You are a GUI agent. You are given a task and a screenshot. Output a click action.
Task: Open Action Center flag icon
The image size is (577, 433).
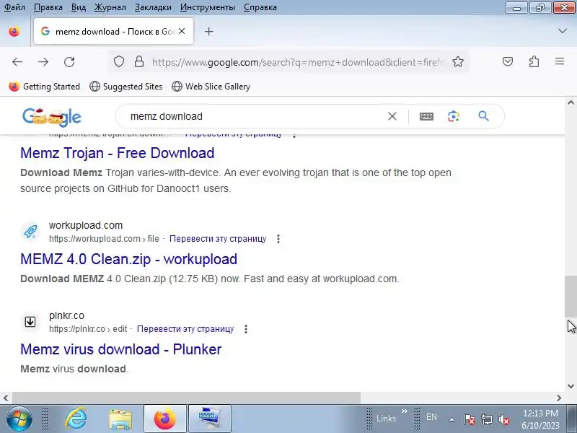tap(470, 419)
